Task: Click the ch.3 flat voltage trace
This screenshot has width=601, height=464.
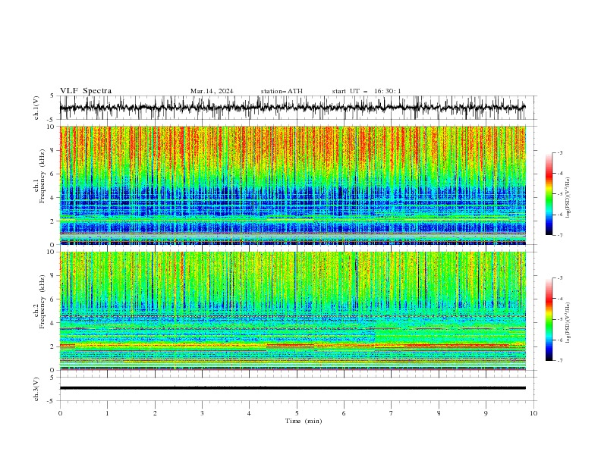Action: coord(292,388)
